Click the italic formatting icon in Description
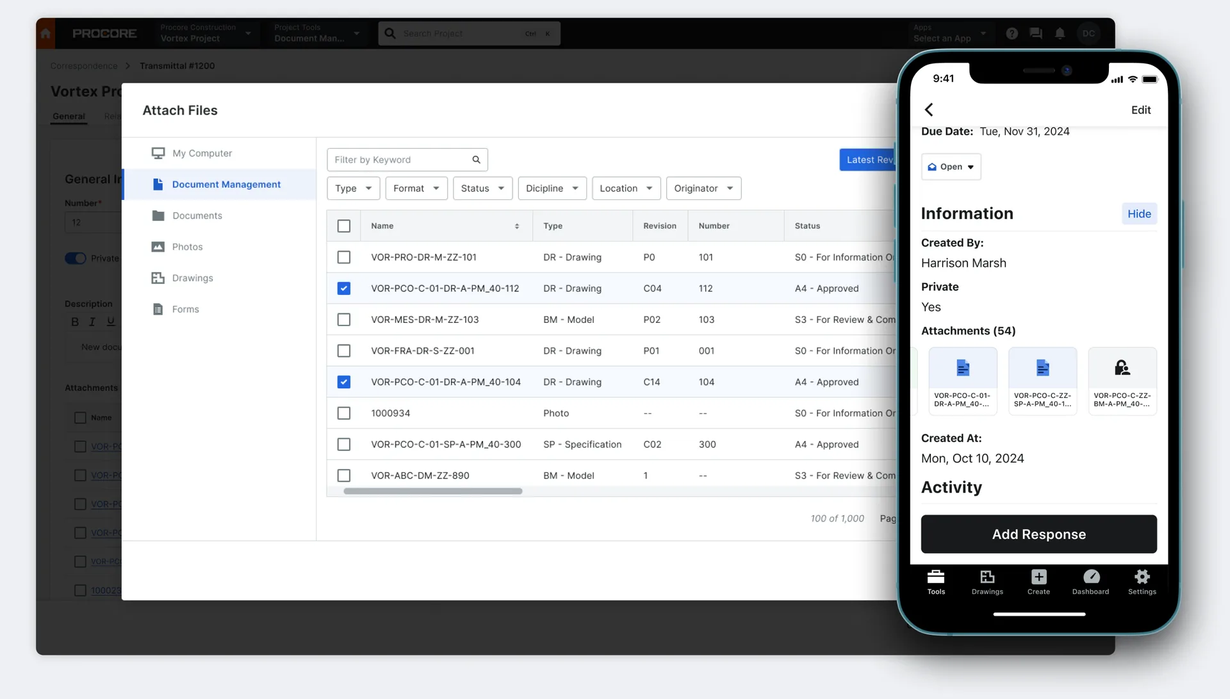The width and height of the screenshot is (1230, 699). click(x=92, y=322)
